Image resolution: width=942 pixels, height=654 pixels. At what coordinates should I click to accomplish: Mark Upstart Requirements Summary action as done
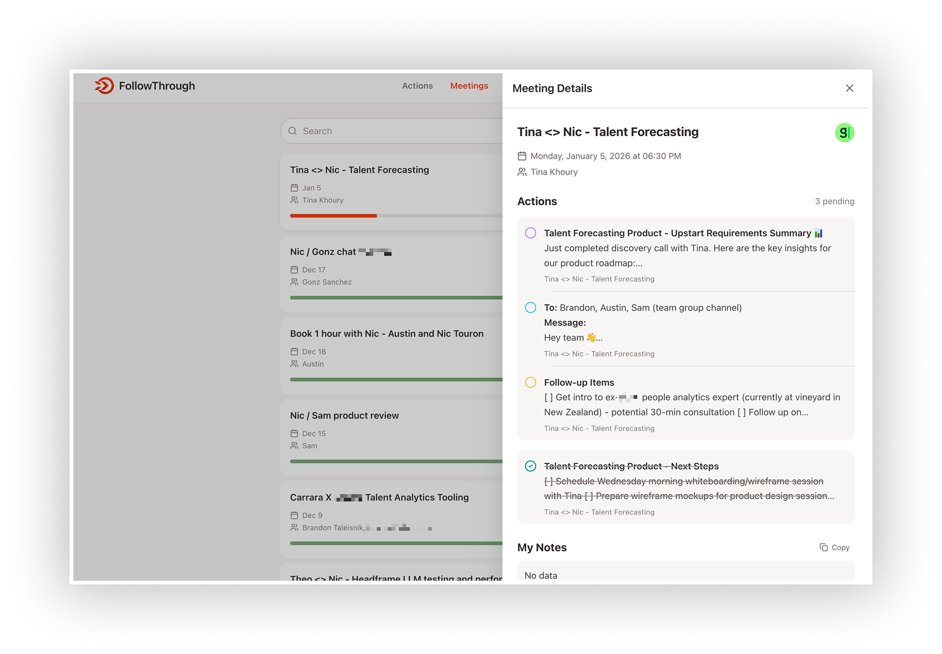click(530, 233)
